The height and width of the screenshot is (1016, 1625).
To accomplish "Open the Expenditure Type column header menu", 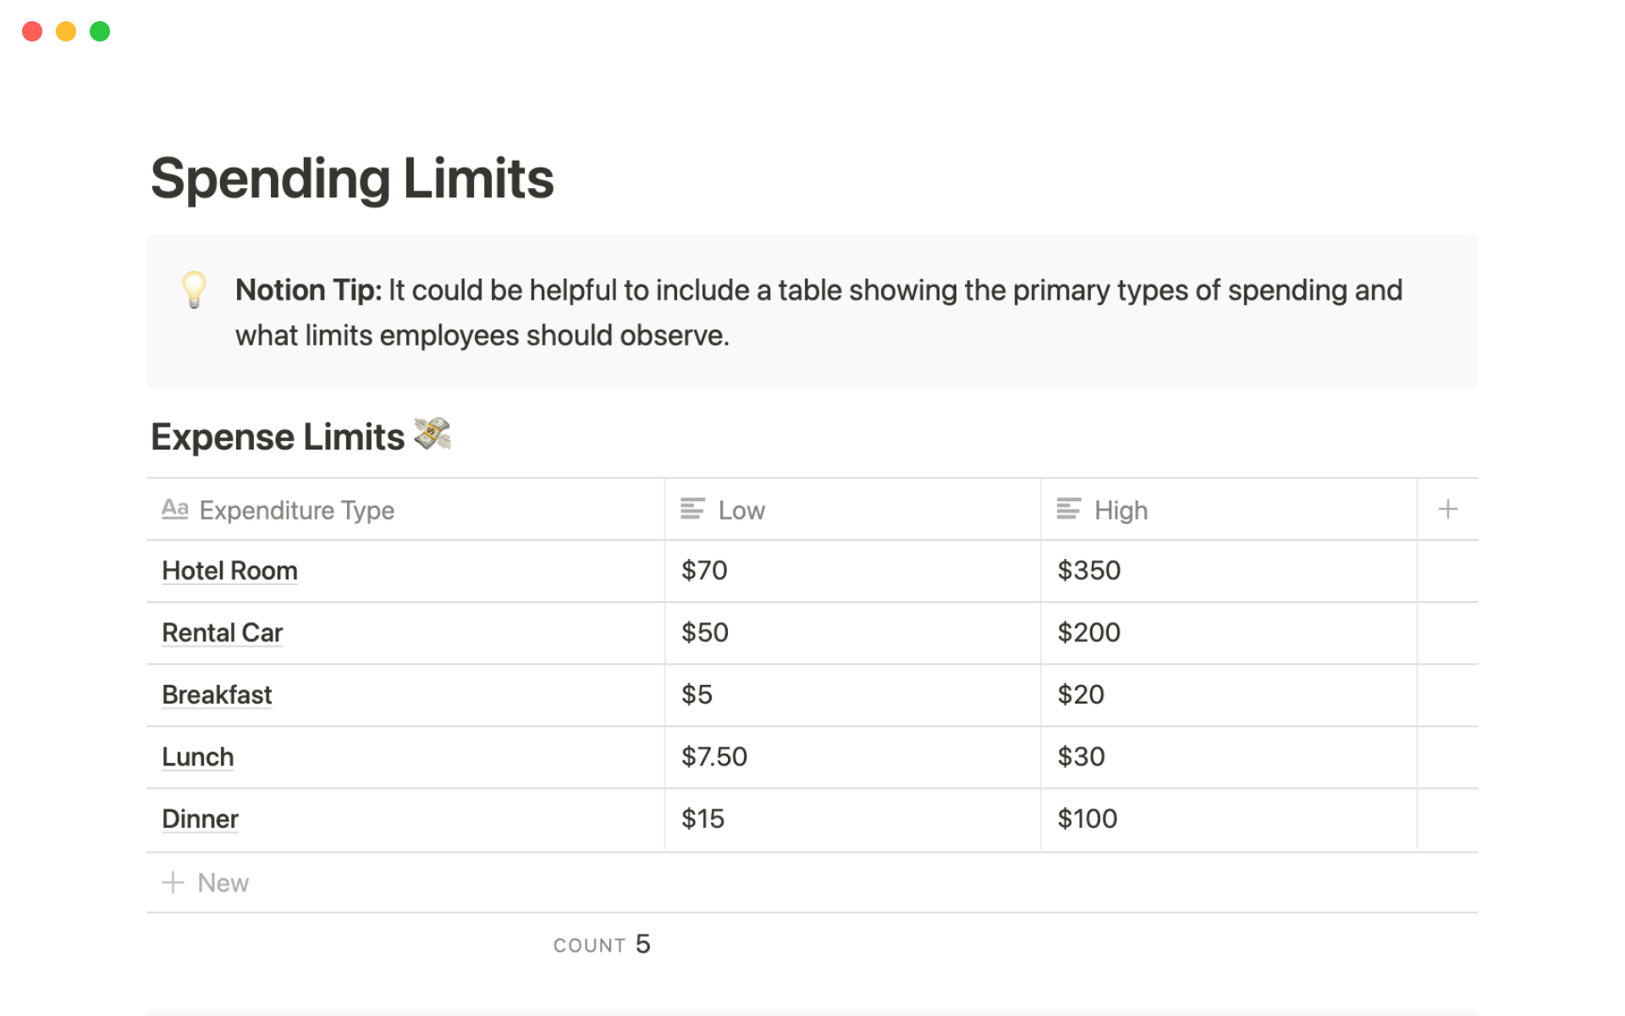I will click(296, 511).
